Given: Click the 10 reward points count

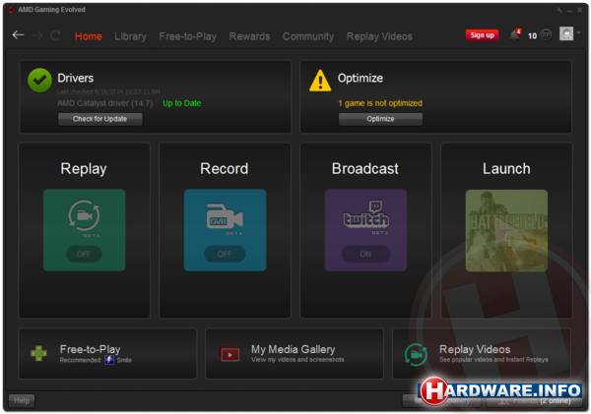Looking at the screenshot, I should point(532,35).
